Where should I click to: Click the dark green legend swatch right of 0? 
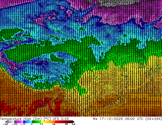[x=33, y=122]
